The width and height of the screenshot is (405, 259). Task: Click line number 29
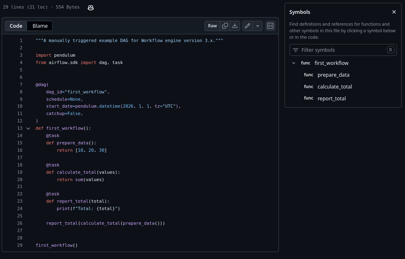(20, 245)
